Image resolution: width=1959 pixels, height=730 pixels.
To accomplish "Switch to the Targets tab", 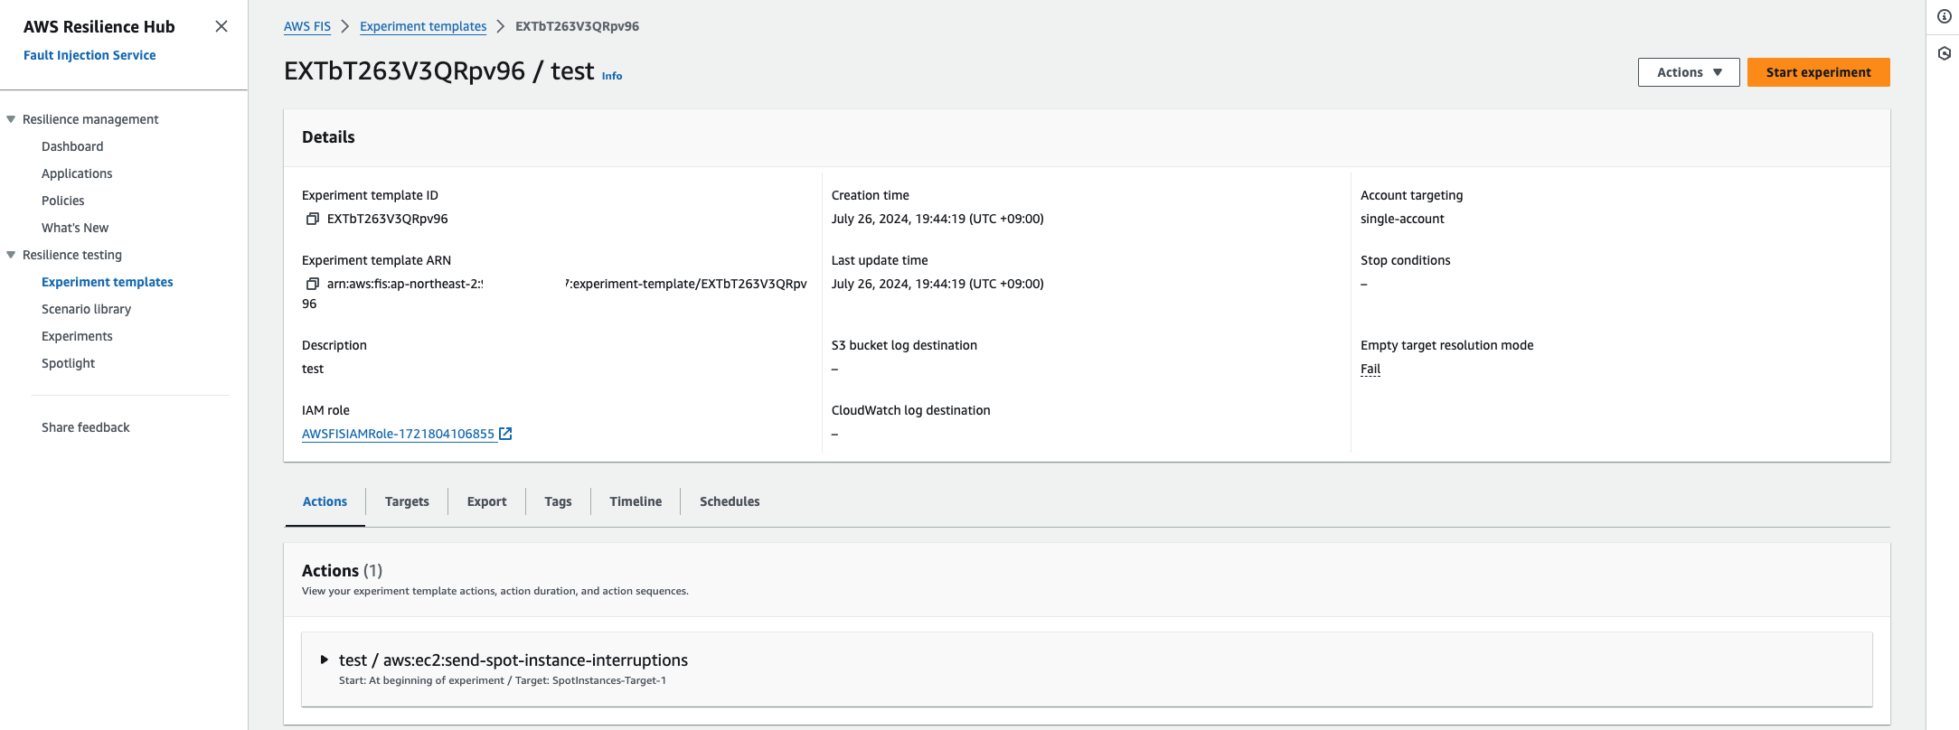I will pos(407,501).
